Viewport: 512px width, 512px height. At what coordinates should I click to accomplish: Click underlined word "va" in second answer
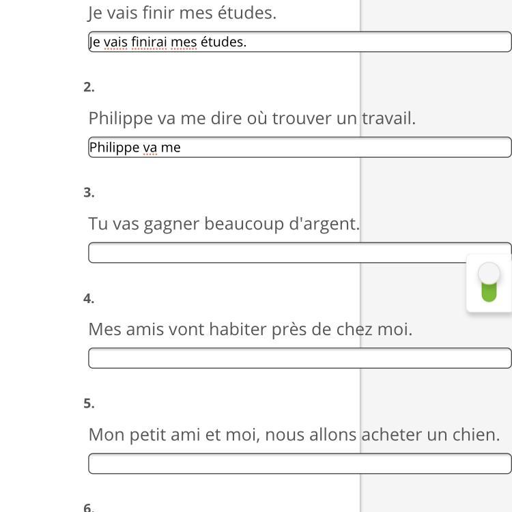point(150,147)
